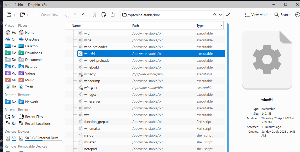The image size is (300, 152).
Task: Sort by the Type column header
Action: [x=200, y=26]
